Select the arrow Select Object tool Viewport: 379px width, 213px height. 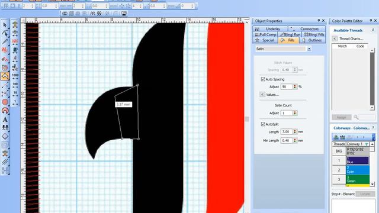tap(5, 25)
